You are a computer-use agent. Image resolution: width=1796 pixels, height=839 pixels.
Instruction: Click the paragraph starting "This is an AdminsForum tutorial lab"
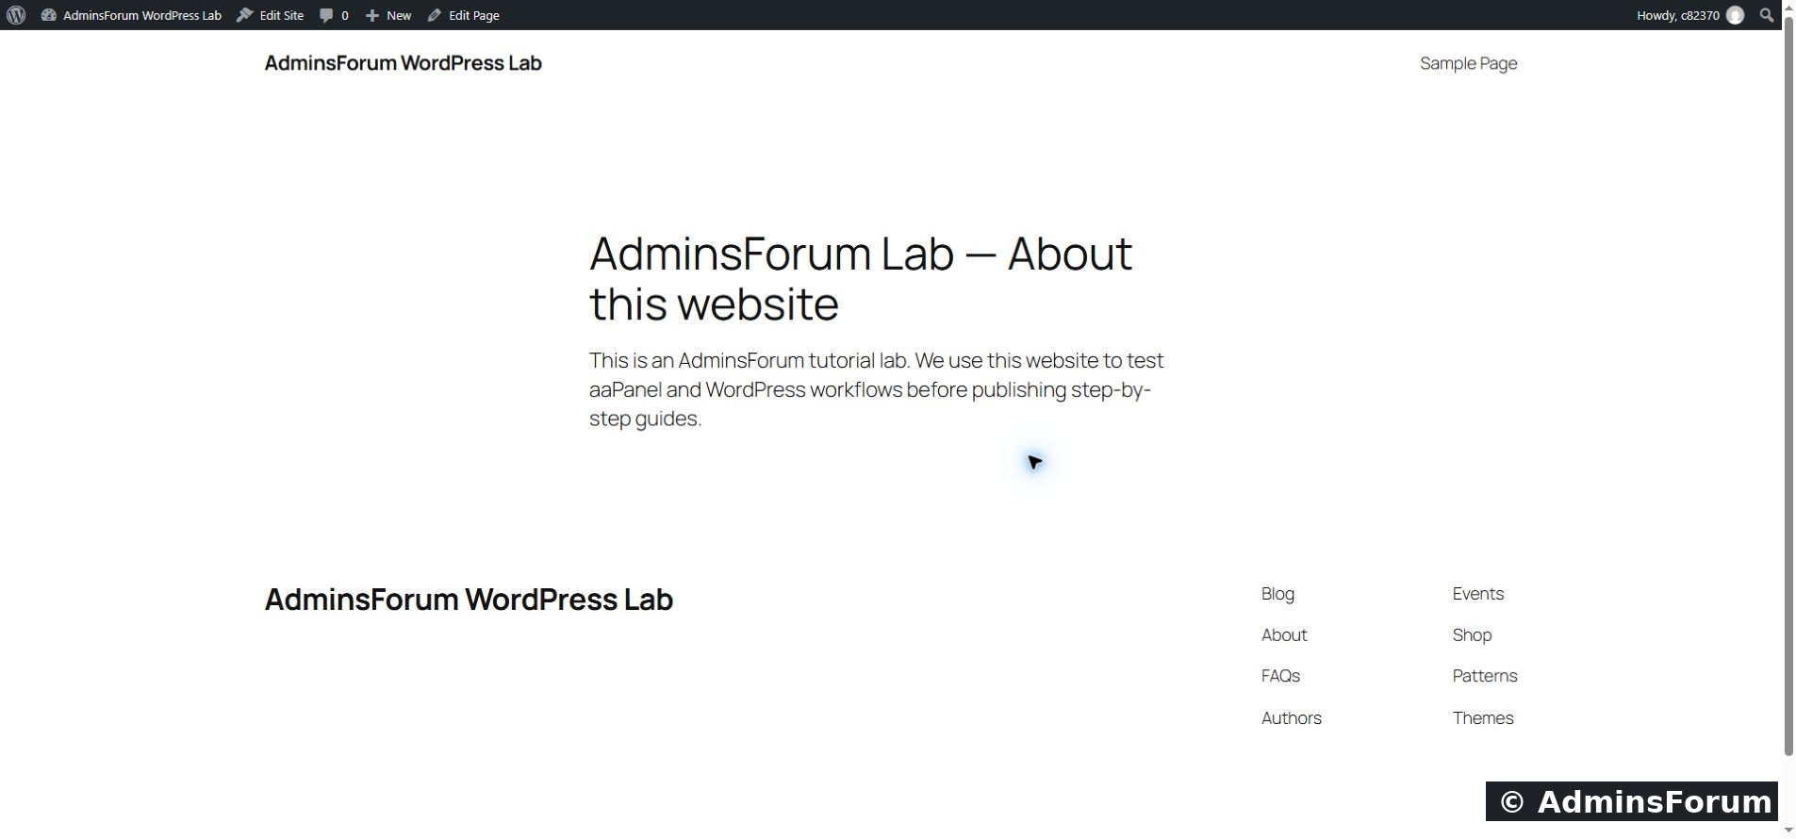pyautogui.click(x=877, y=389)
